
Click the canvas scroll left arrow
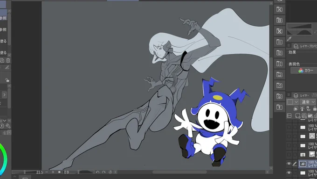(x=116, y=172)
